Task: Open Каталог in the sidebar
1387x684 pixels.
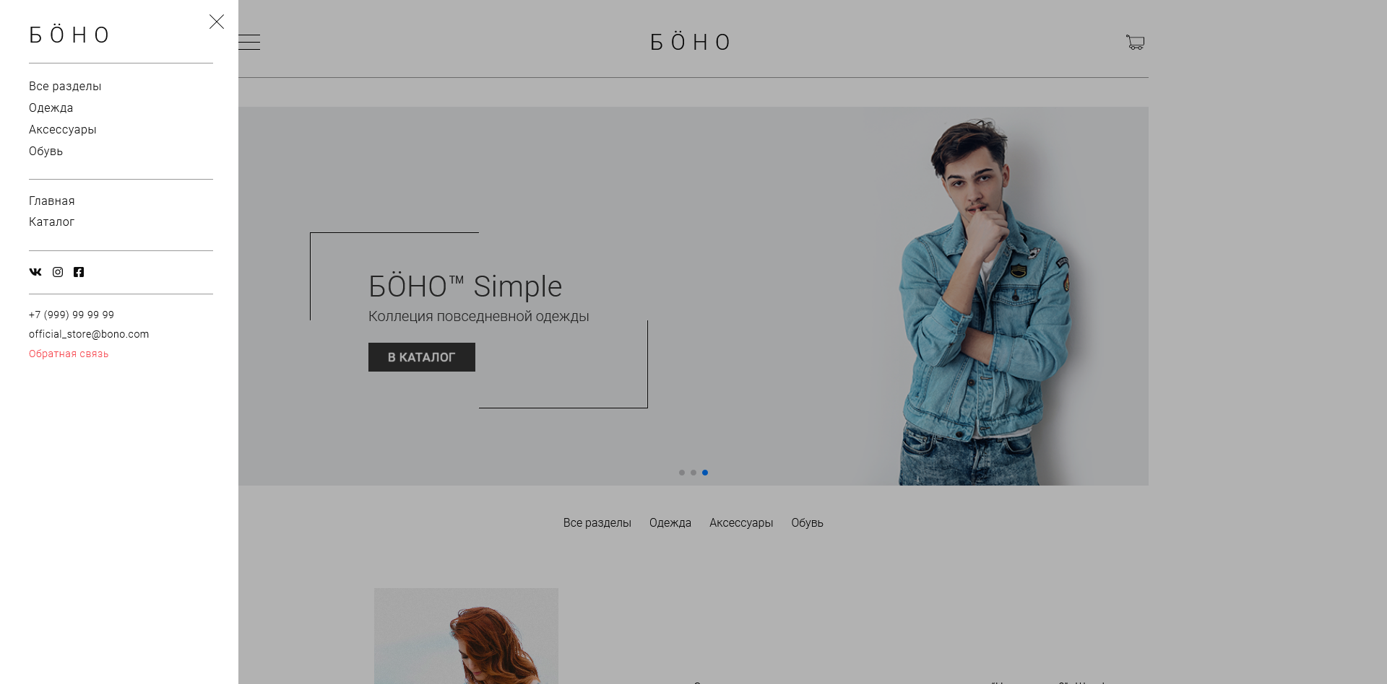Action: click(51, 222)
